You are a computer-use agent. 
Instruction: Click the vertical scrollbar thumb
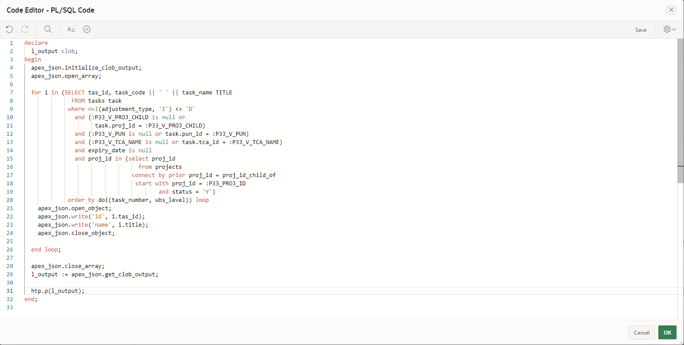coord(680,109)
